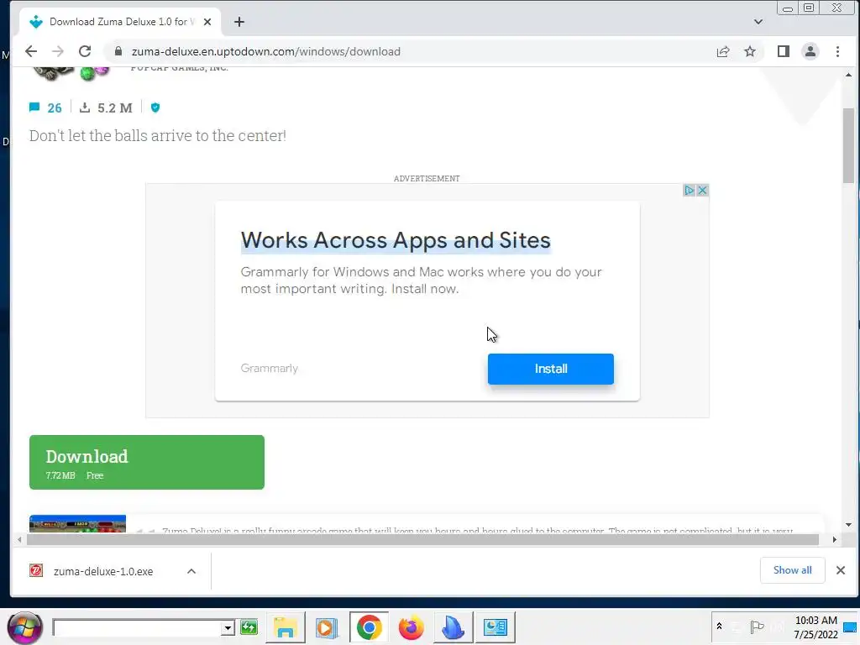The image size is (860, 645).
Task: Toggle the Chrome side panel icon
Action: click(784, 51)
